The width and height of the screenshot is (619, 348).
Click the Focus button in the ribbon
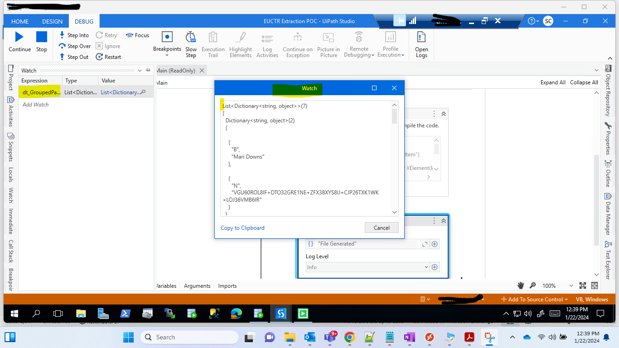pos(138,35)
